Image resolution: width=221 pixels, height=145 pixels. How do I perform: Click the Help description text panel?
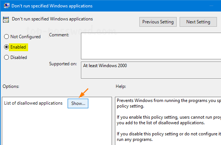(x=168, y=121)
